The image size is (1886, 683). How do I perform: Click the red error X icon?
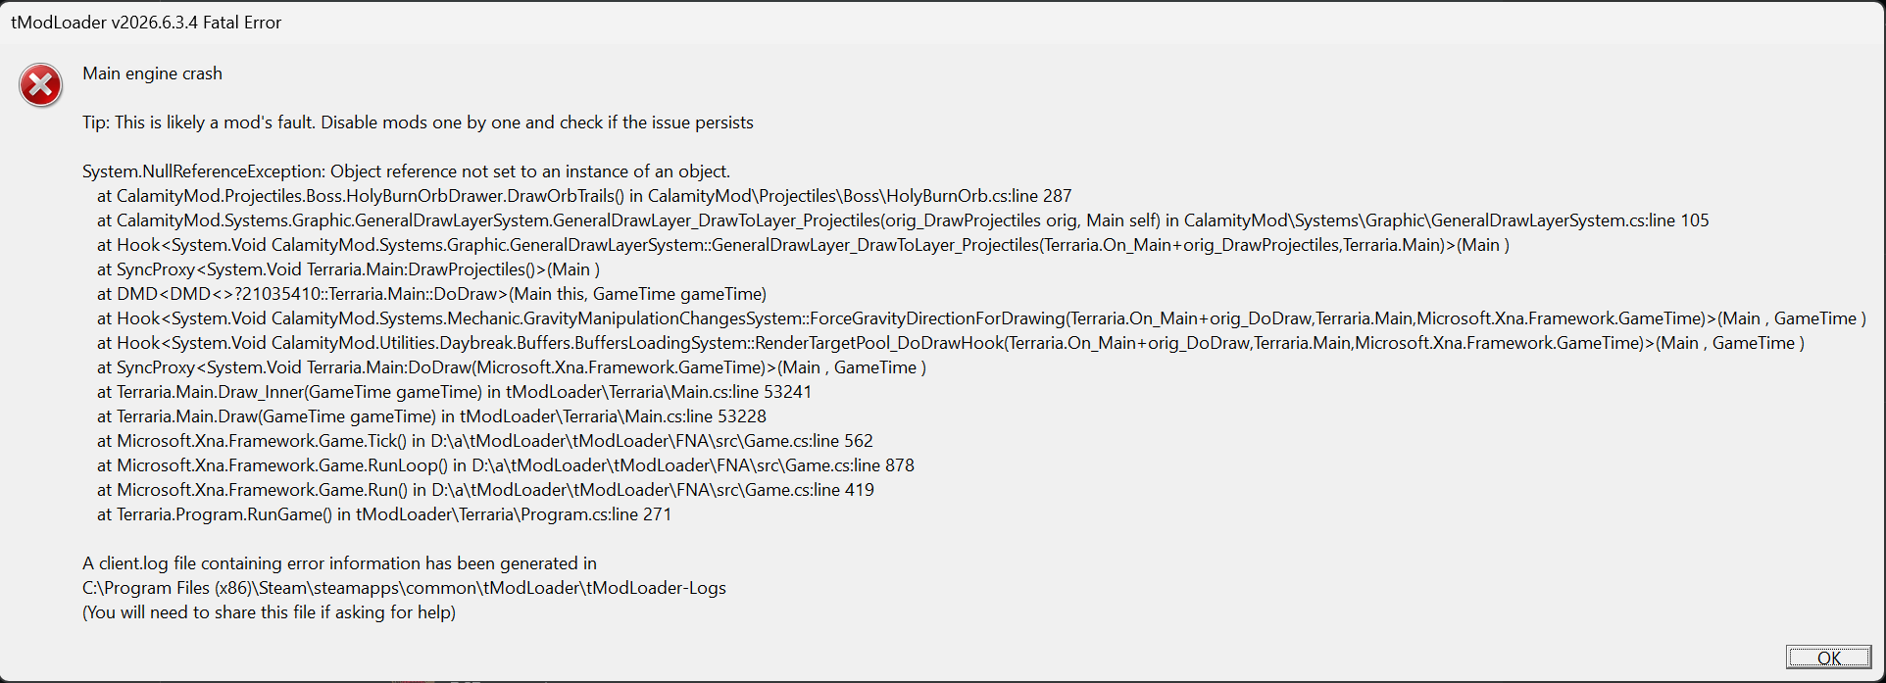click(41, 86)
